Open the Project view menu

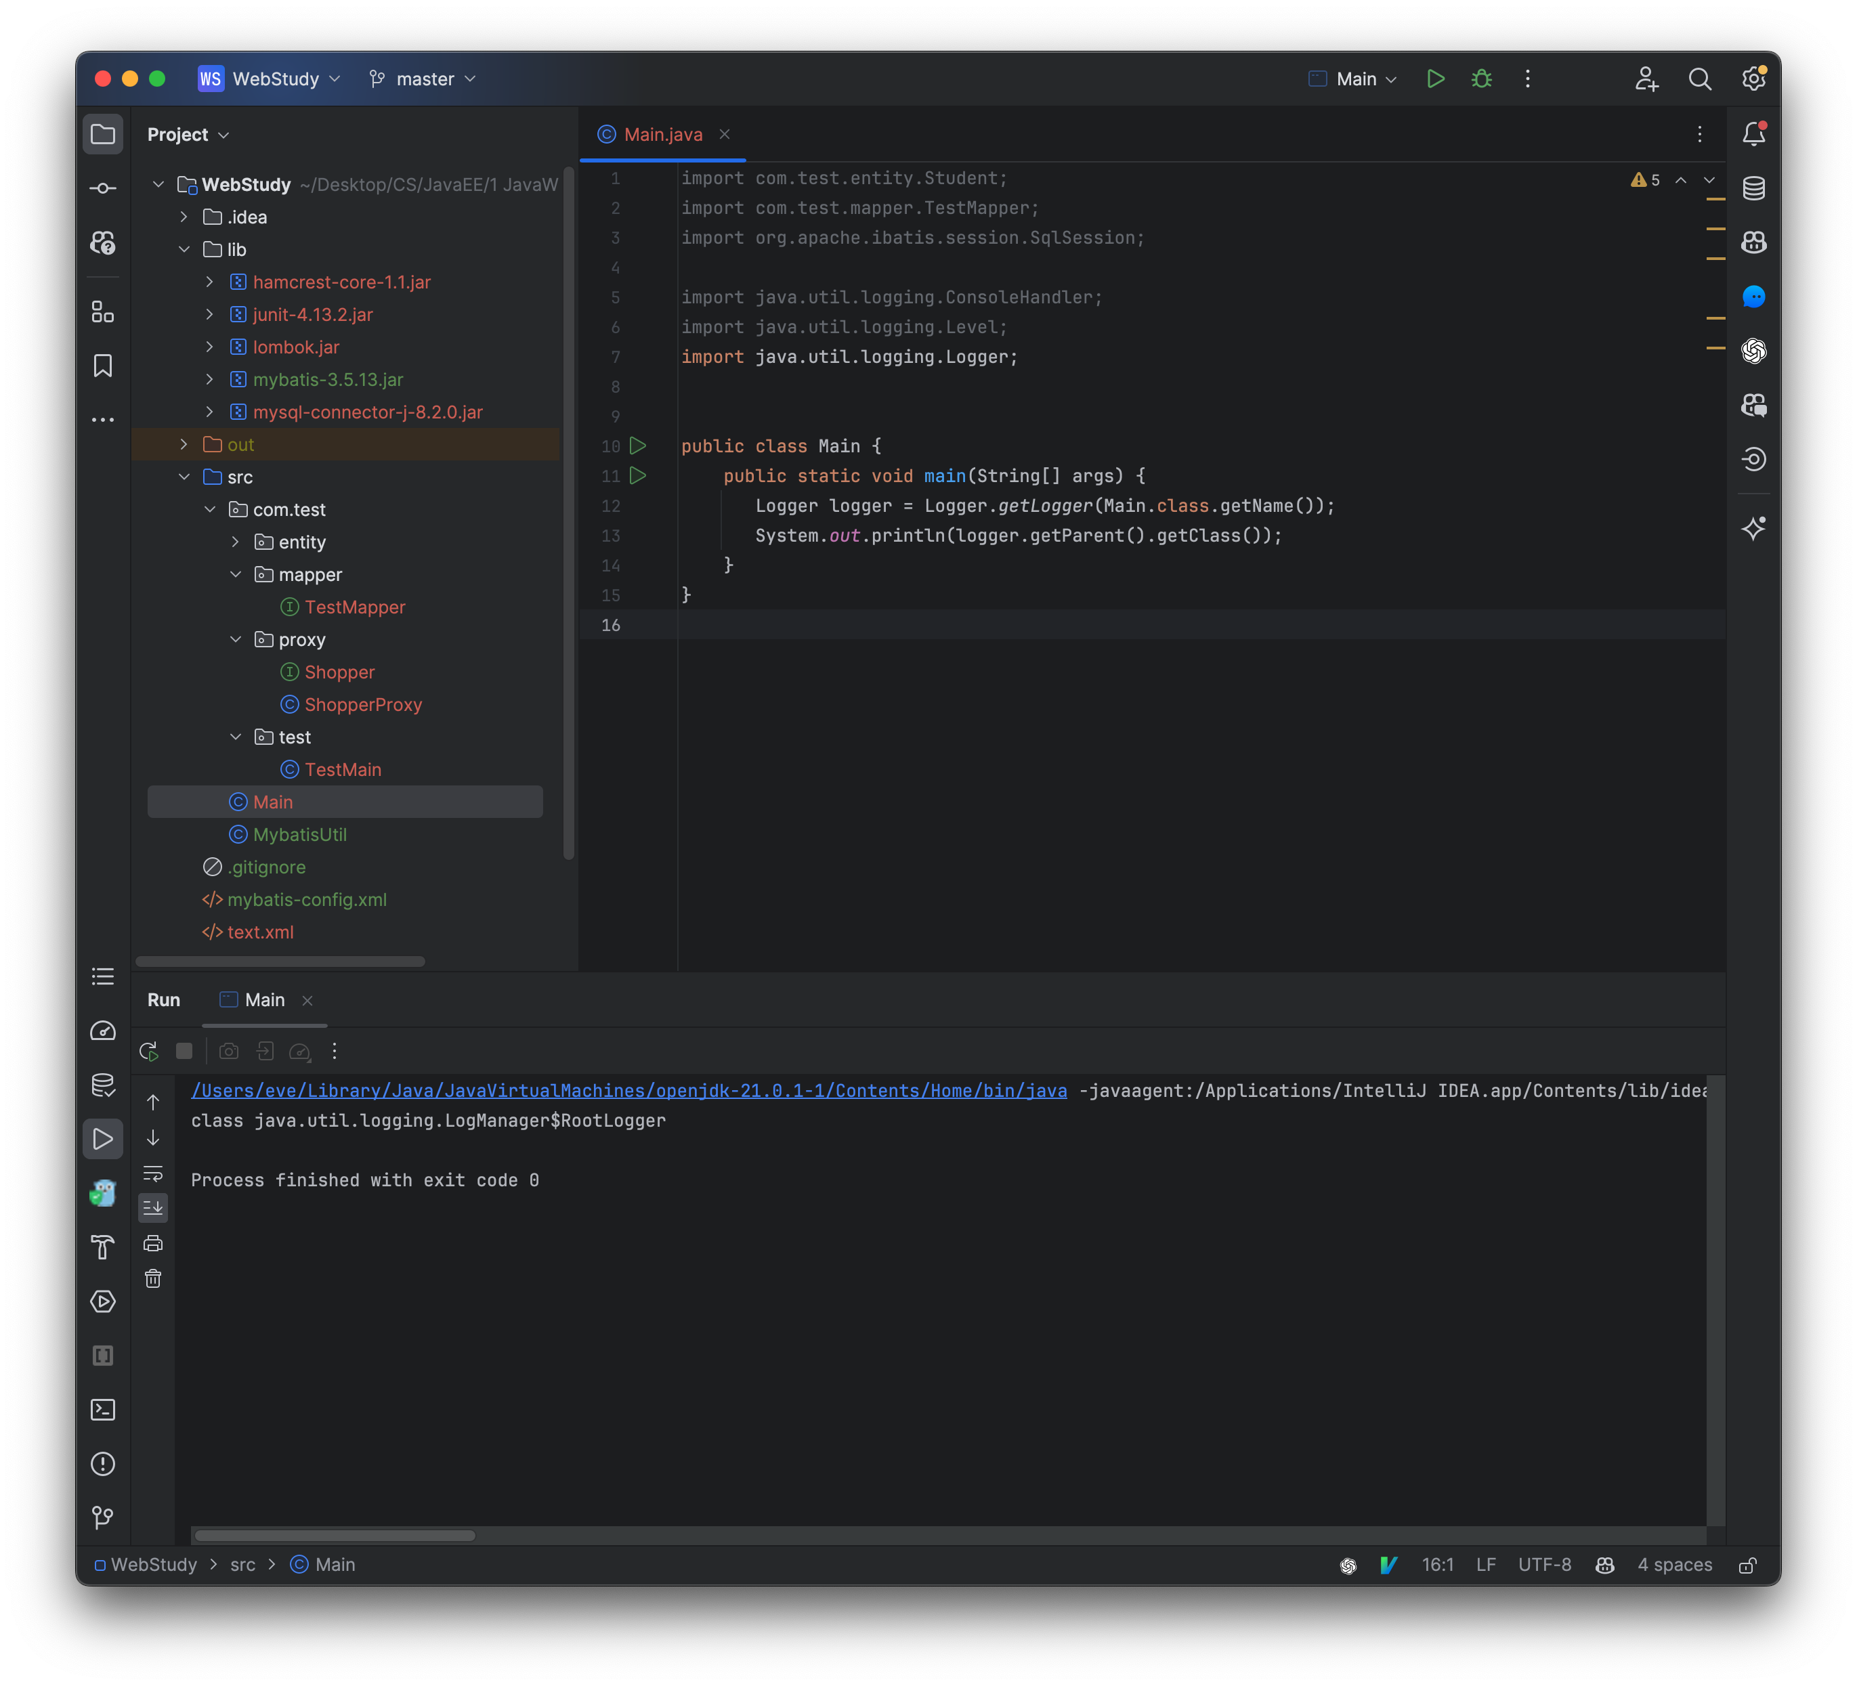(188, 135)
